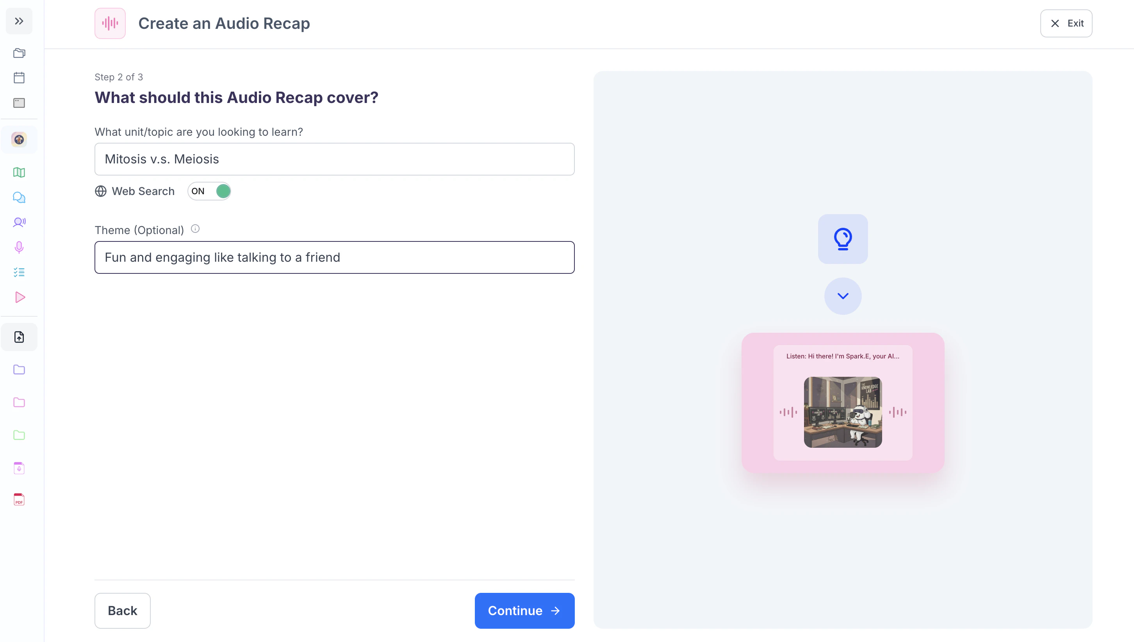Image resolution: width=1134 pixels, height=642 pixels.
Task: Open the calendar icon in sidebar
Action: coord(19,78)
